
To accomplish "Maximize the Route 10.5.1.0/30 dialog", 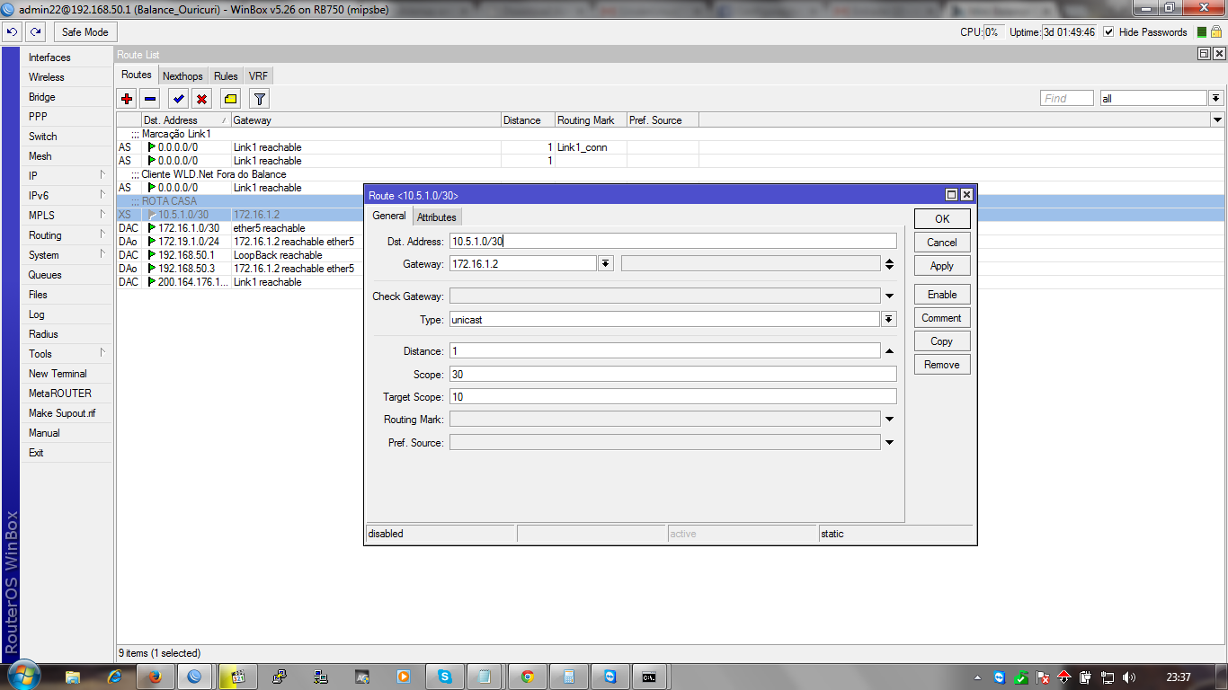I will point(952,195).
